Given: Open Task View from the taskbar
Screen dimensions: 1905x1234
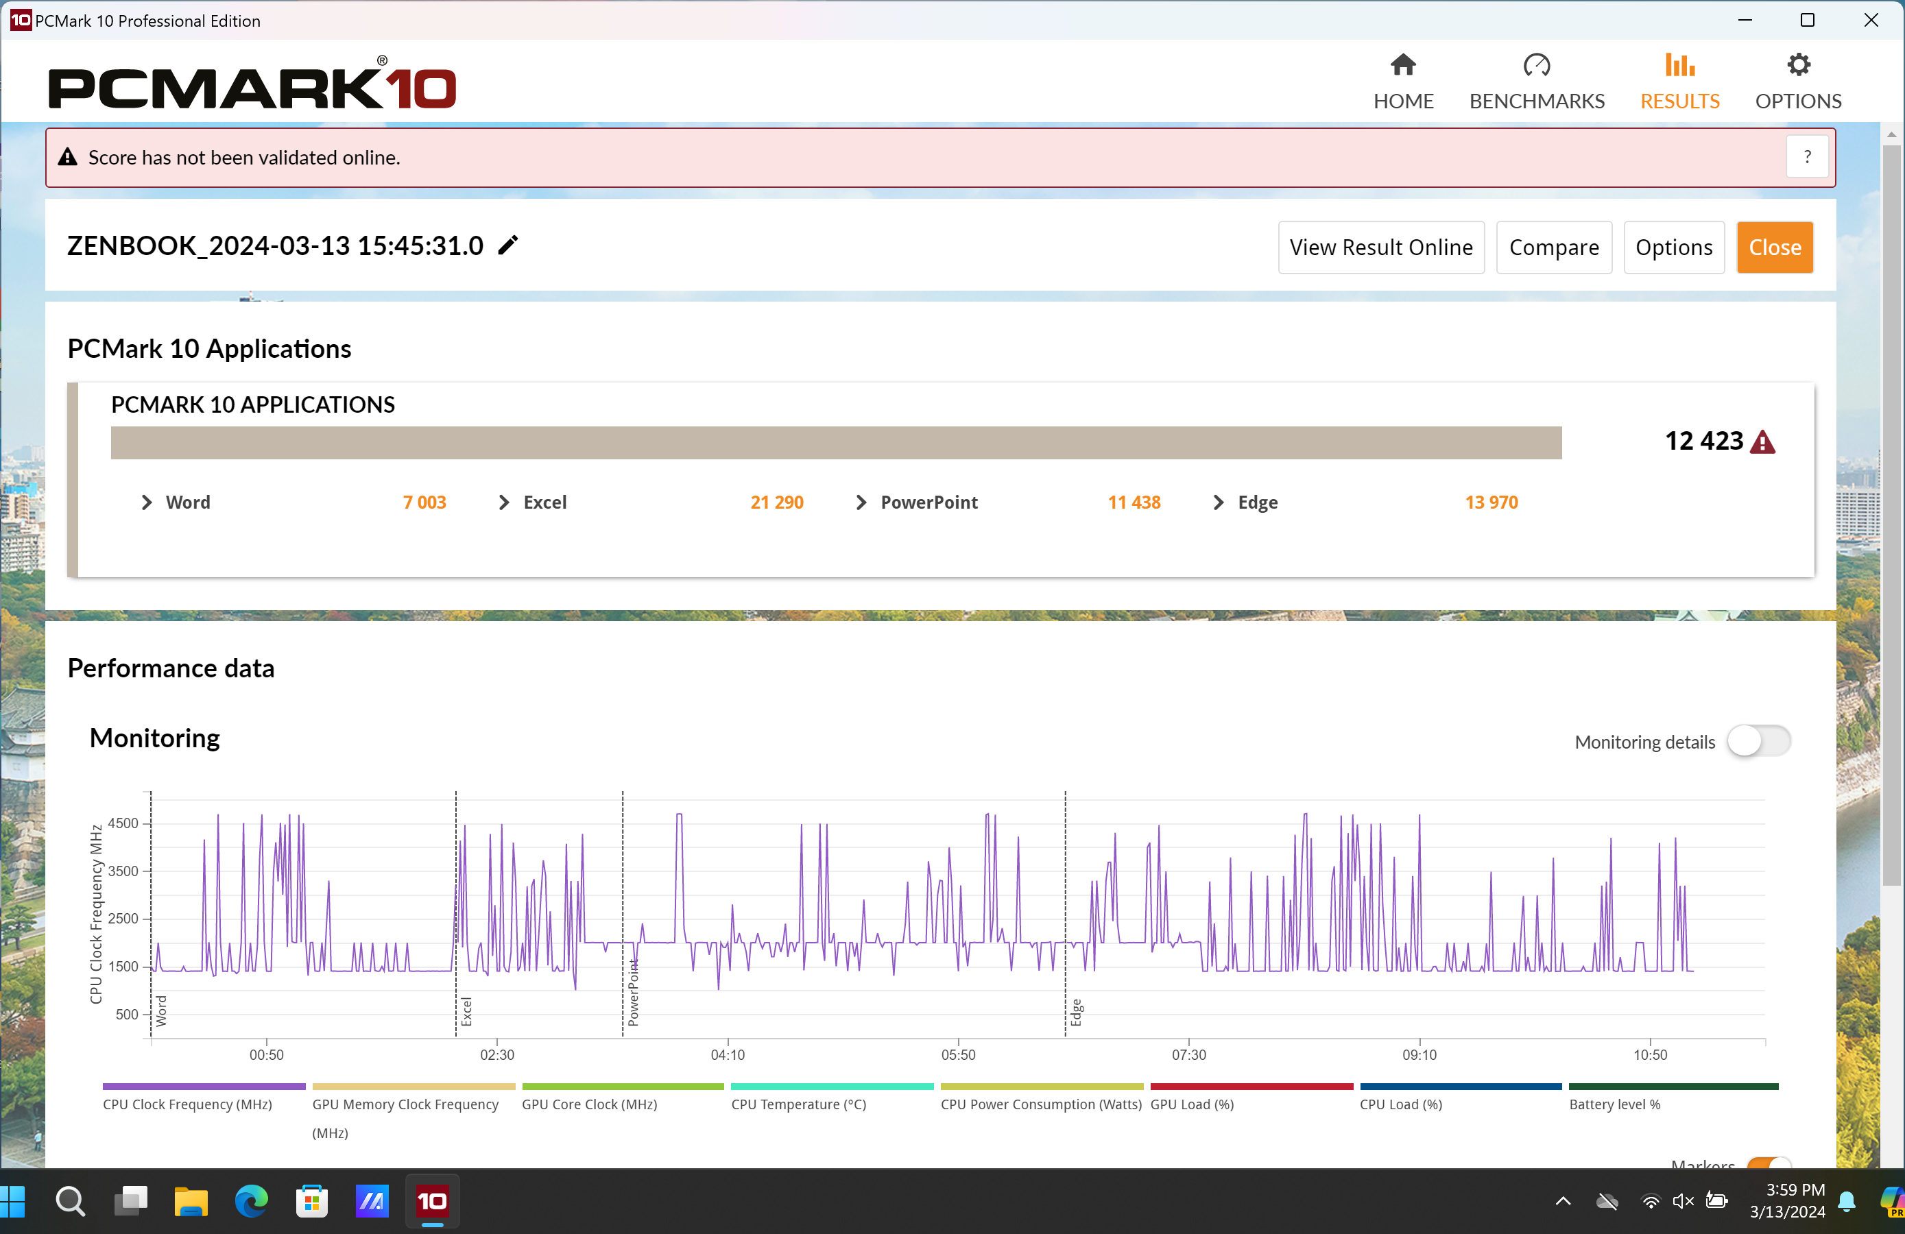Looking at the screenshot, I should pos(130,1201).
